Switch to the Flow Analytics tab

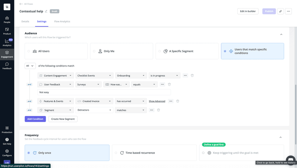(62, 22)
